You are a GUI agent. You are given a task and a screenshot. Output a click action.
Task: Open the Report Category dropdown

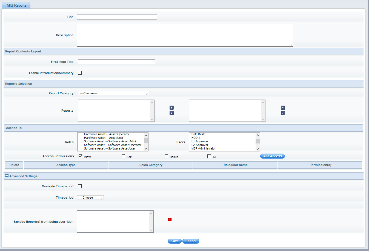pyautogui.click(x=113, y=93)
